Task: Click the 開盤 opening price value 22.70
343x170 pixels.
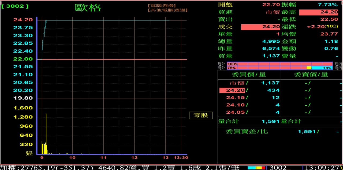Action: click(271, 5)
